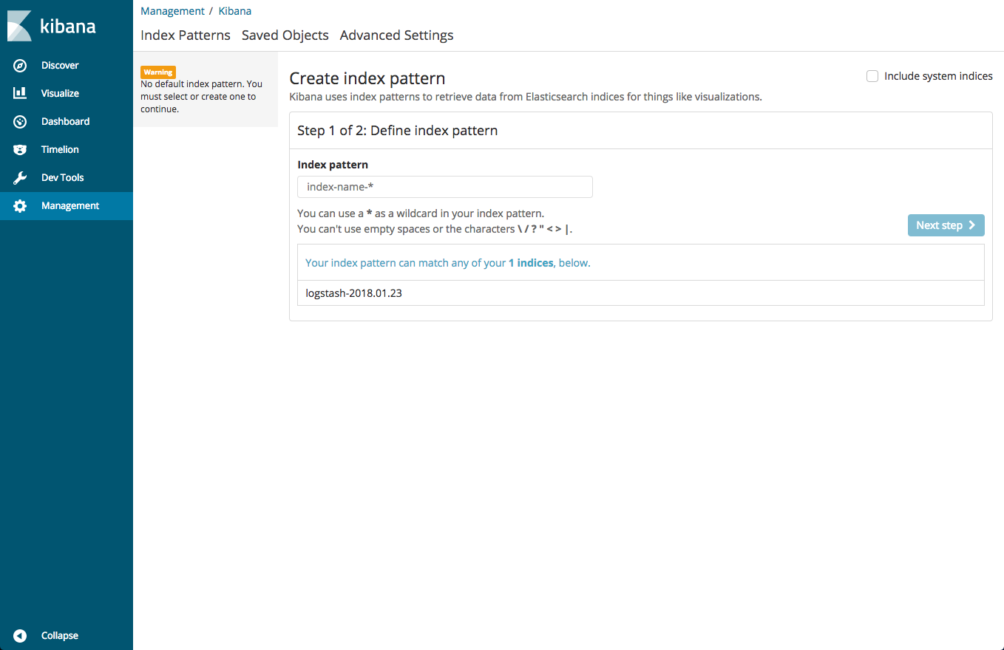Click the Next step button
The image size is (1004, 650).
point(946,225)
